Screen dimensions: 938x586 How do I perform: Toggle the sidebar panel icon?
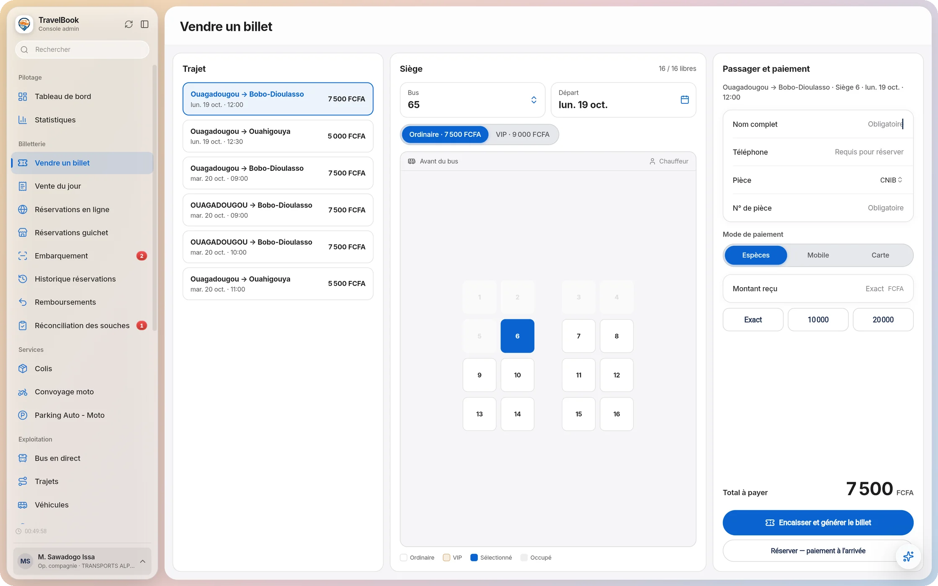click(144, 24)
